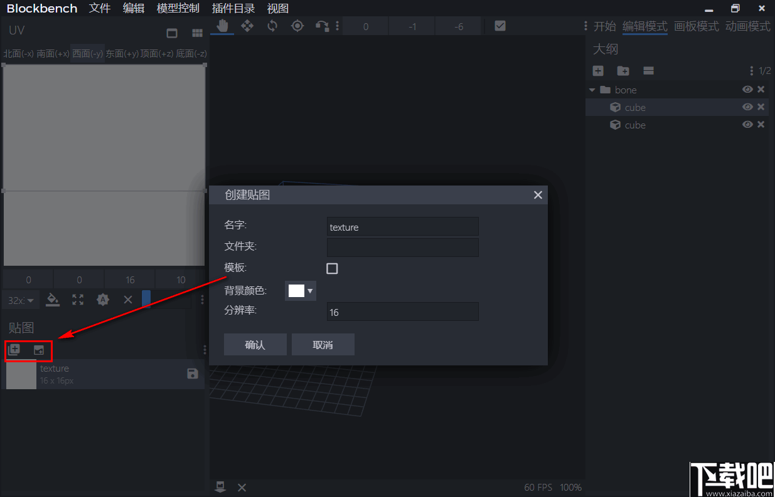
Task: Click the maximize UV icon
Action: tap(78, 300)
